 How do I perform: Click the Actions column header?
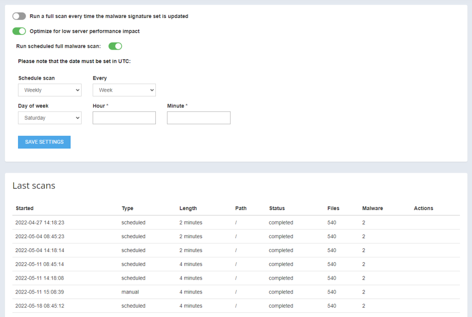tap(423, 208)
